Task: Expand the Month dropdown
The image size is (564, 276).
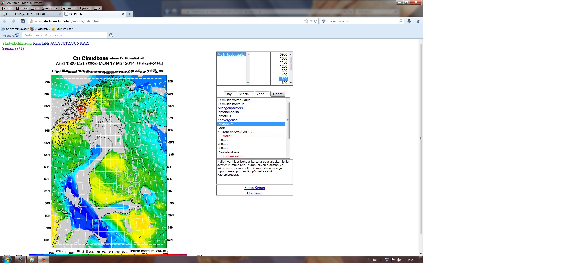Action: tap(246, 94)
